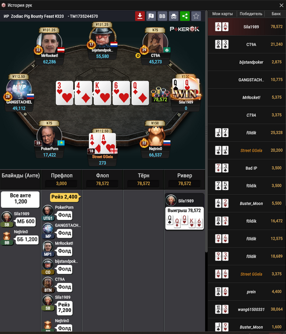
Task: Select the Ривер street column header
Action: coord(185,176)
